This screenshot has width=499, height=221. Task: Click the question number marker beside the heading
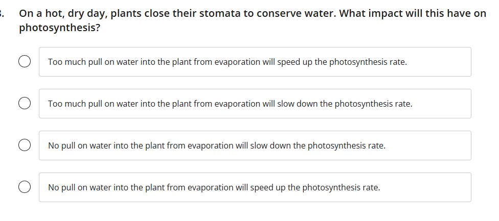[2, 14]
